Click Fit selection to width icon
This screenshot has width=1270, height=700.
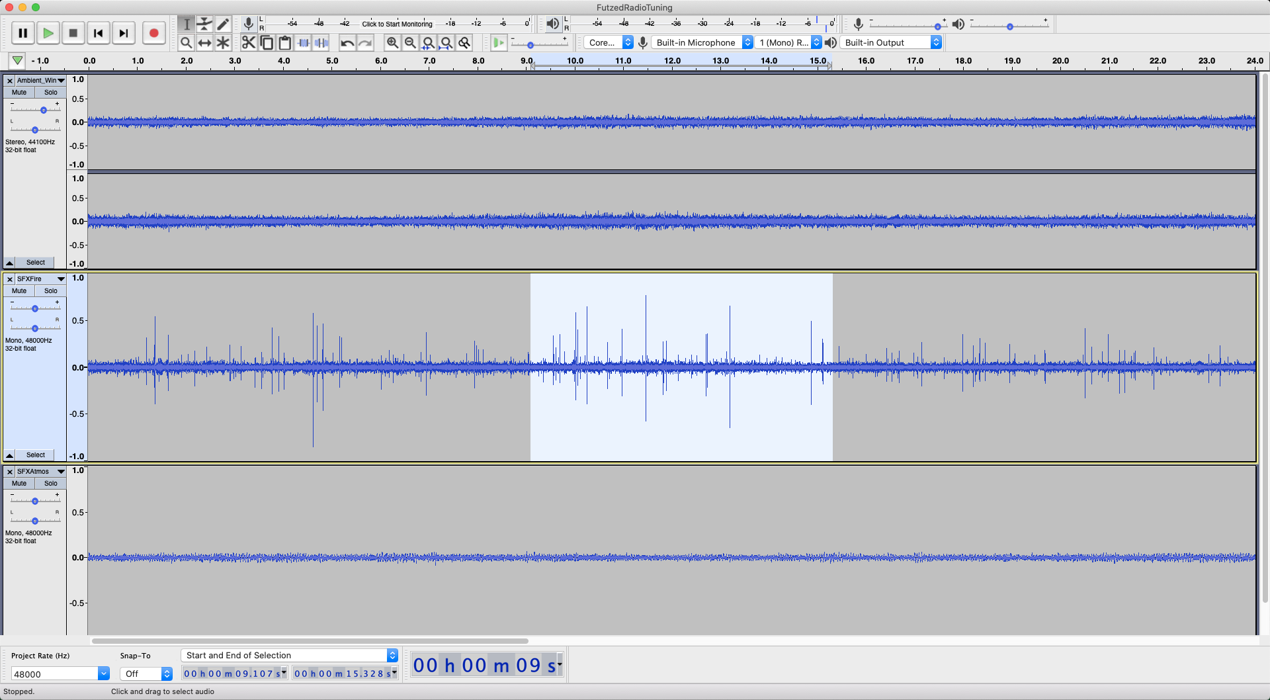[429, 43]
